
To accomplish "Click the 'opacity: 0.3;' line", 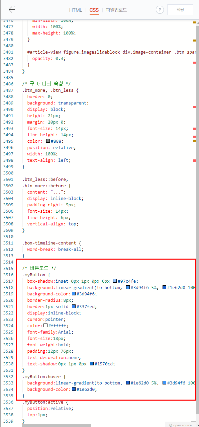I will click(49, 58).
